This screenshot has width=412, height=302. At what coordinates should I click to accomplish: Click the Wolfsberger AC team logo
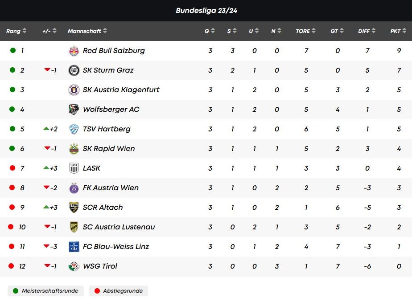pyautogui.click(x=74, y=110)
